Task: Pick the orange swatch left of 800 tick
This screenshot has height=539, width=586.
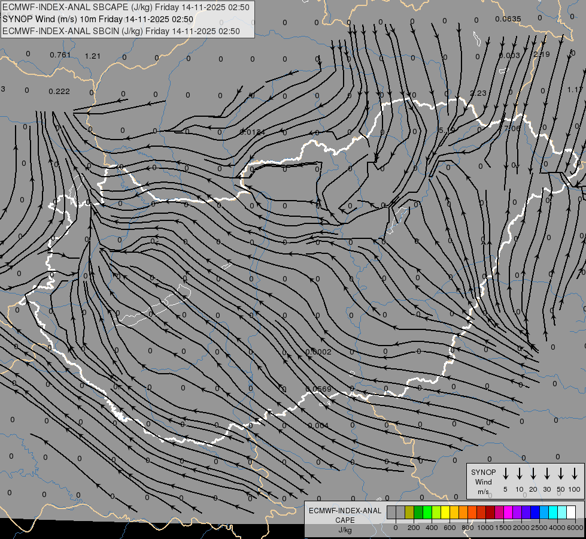Action: tap(463, 512)
